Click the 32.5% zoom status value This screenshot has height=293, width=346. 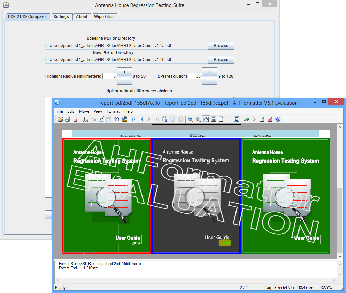326,288
